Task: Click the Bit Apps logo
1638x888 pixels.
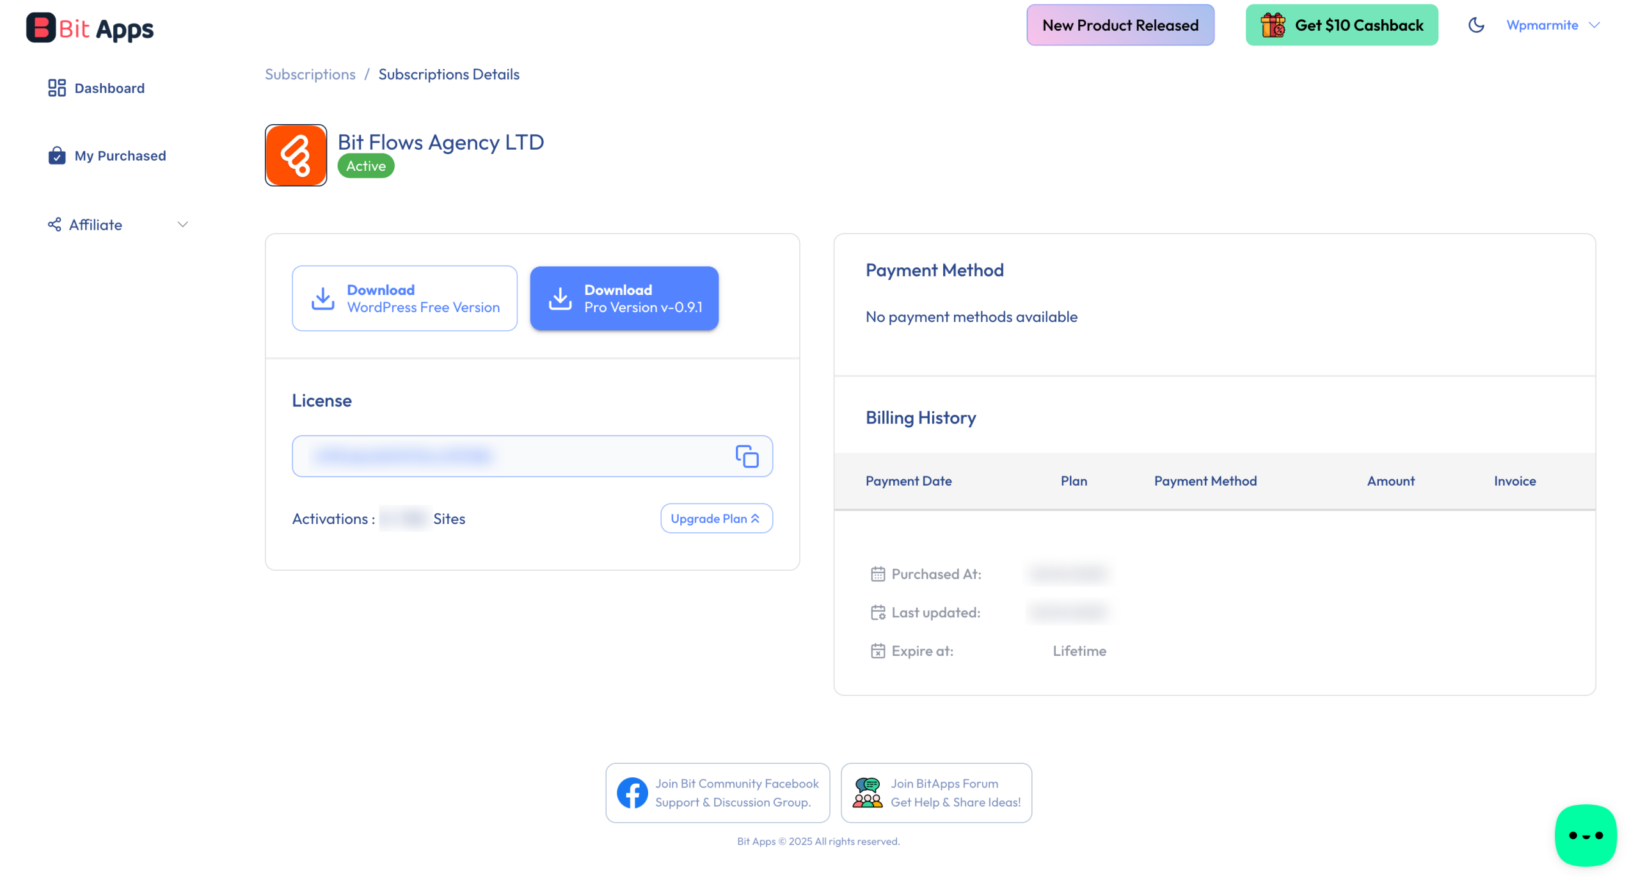Action: pyautogui.click(x=90, y=28)
